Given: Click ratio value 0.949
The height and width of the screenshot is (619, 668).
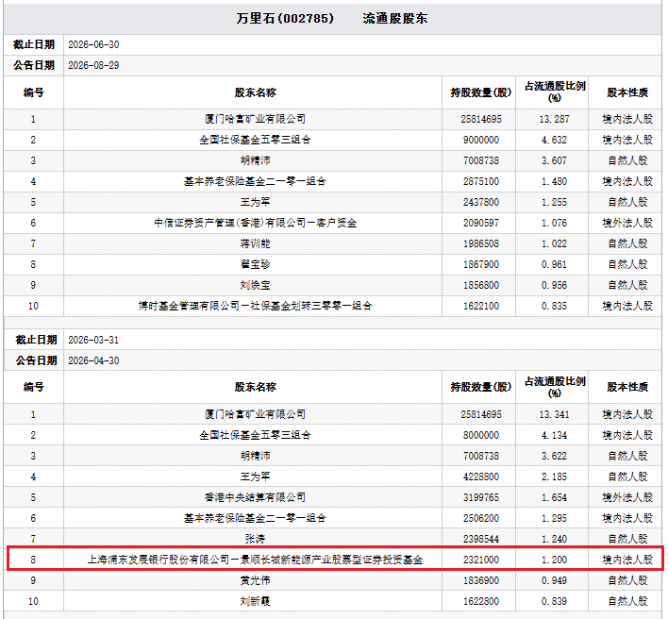Looking at the screenshot, I should pos(554,580).
